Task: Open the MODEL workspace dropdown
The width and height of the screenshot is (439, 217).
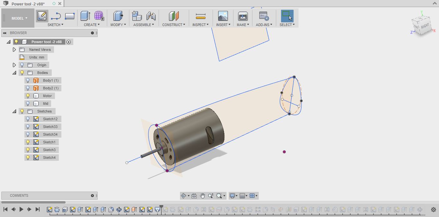Action: [x=19, y=18]
